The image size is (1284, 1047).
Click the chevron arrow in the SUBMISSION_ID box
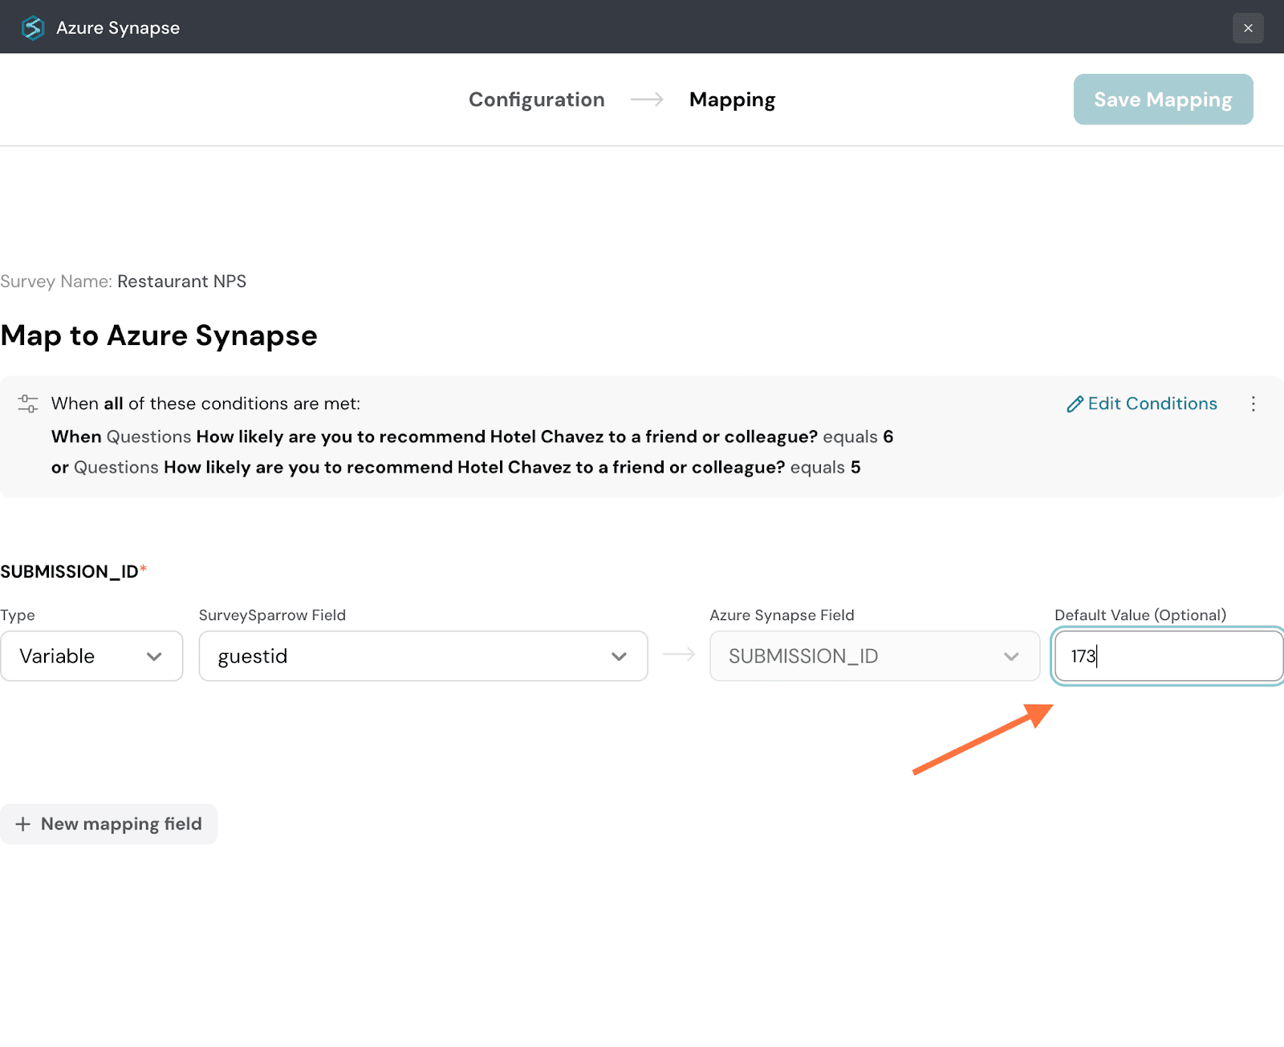[1010, 656]
